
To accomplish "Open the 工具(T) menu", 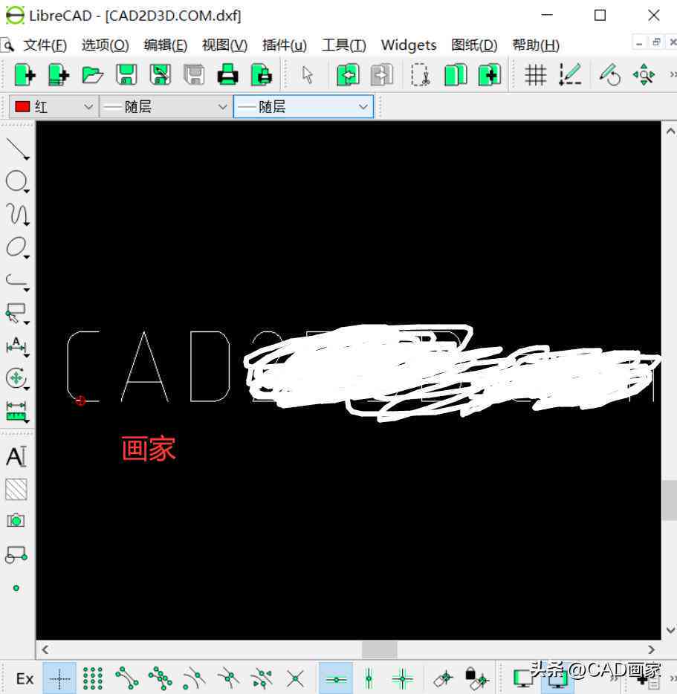I will 344,45.
